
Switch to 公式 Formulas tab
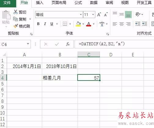click(x=78, y=3)
